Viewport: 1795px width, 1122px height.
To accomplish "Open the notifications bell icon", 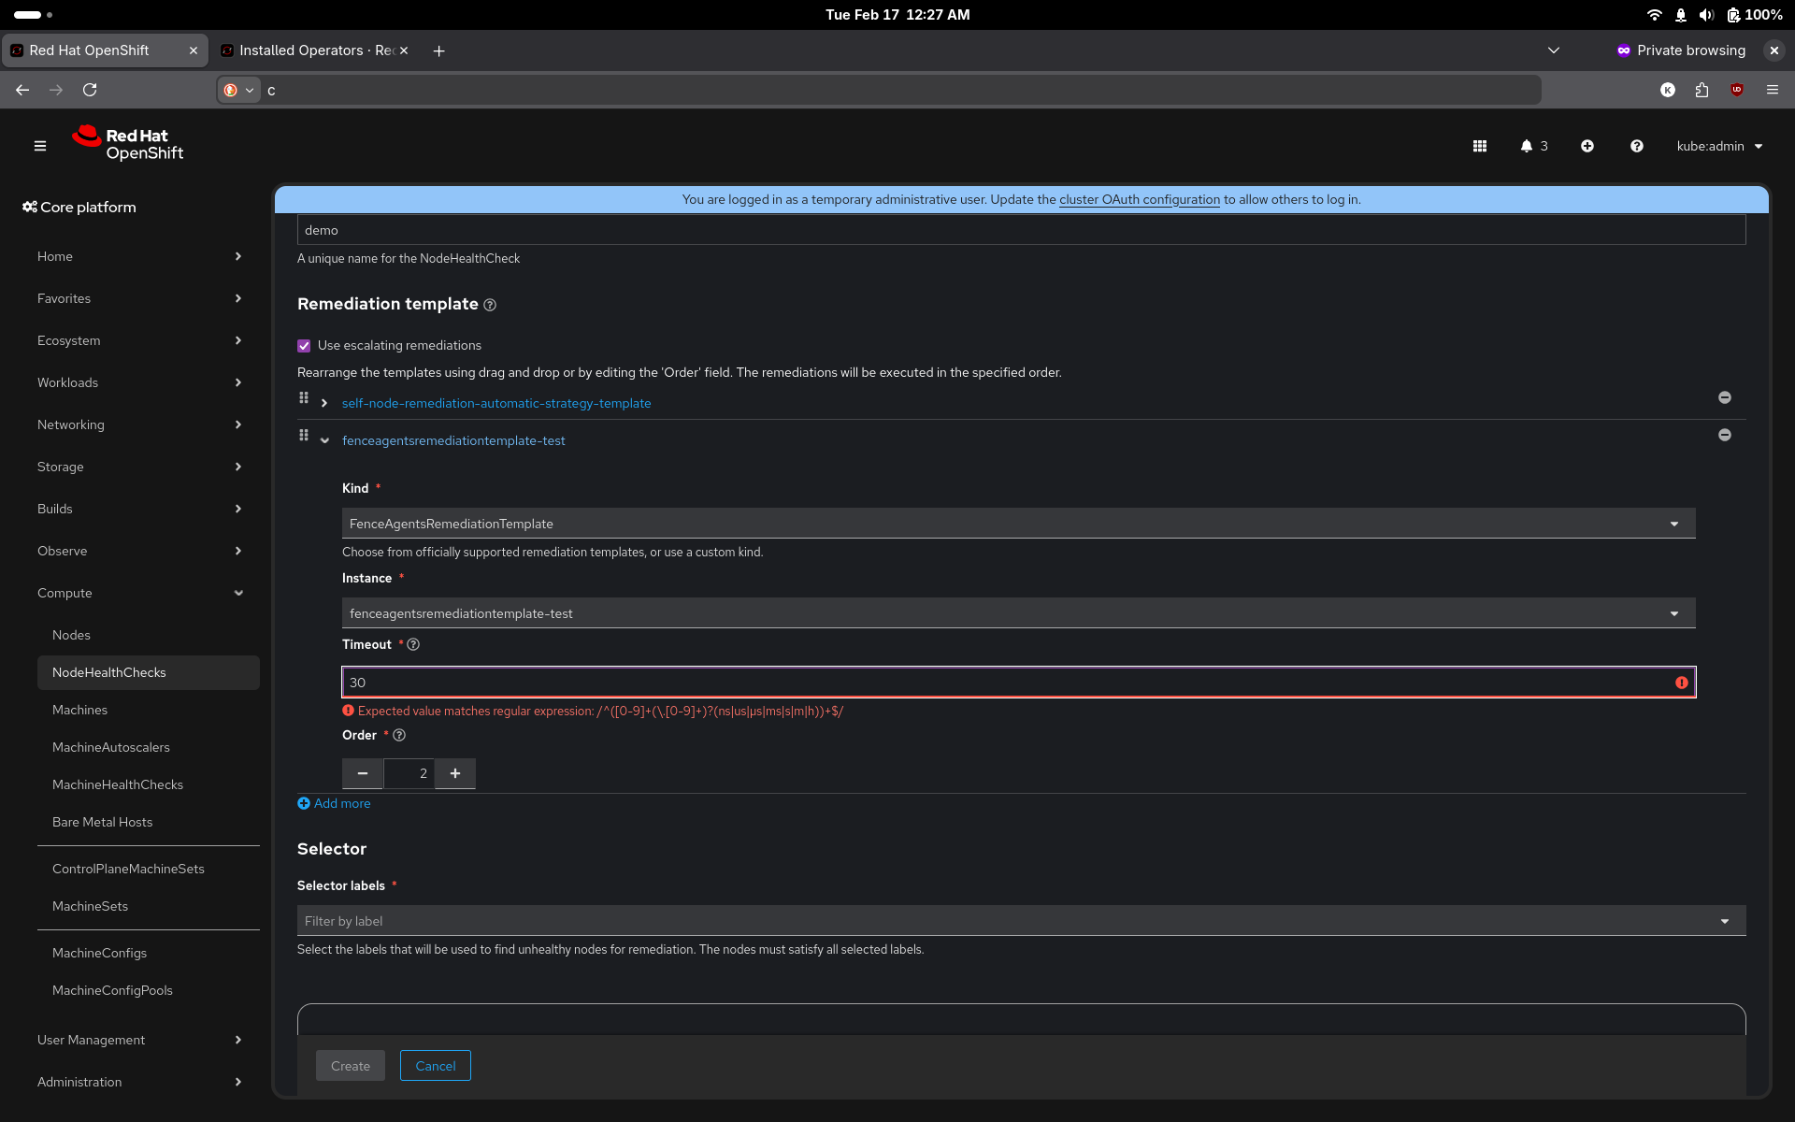I will [x=1527, y=146].
